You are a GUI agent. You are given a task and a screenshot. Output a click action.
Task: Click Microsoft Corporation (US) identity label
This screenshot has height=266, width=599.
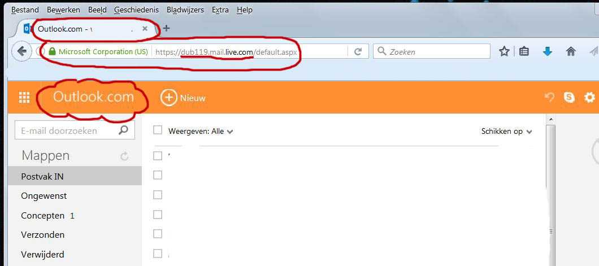point(103,52)
